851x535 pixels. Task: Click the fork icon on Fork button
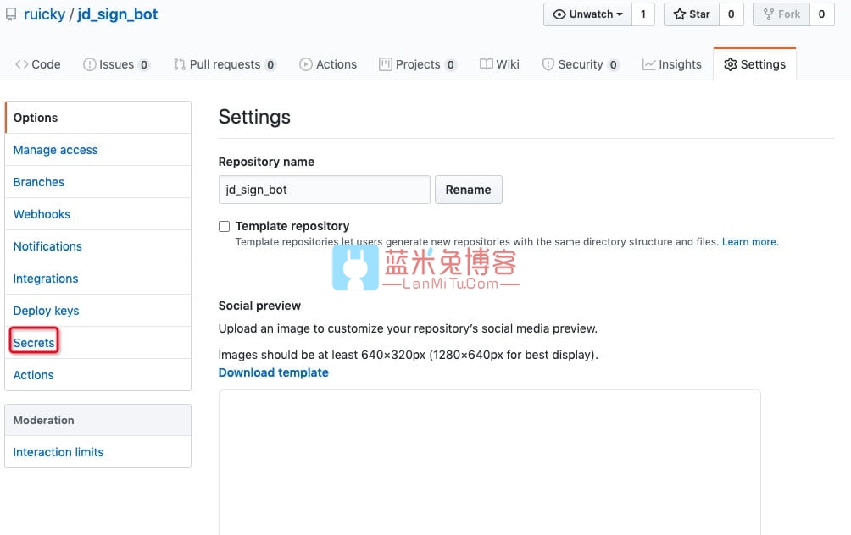click(x=769, y=14)
